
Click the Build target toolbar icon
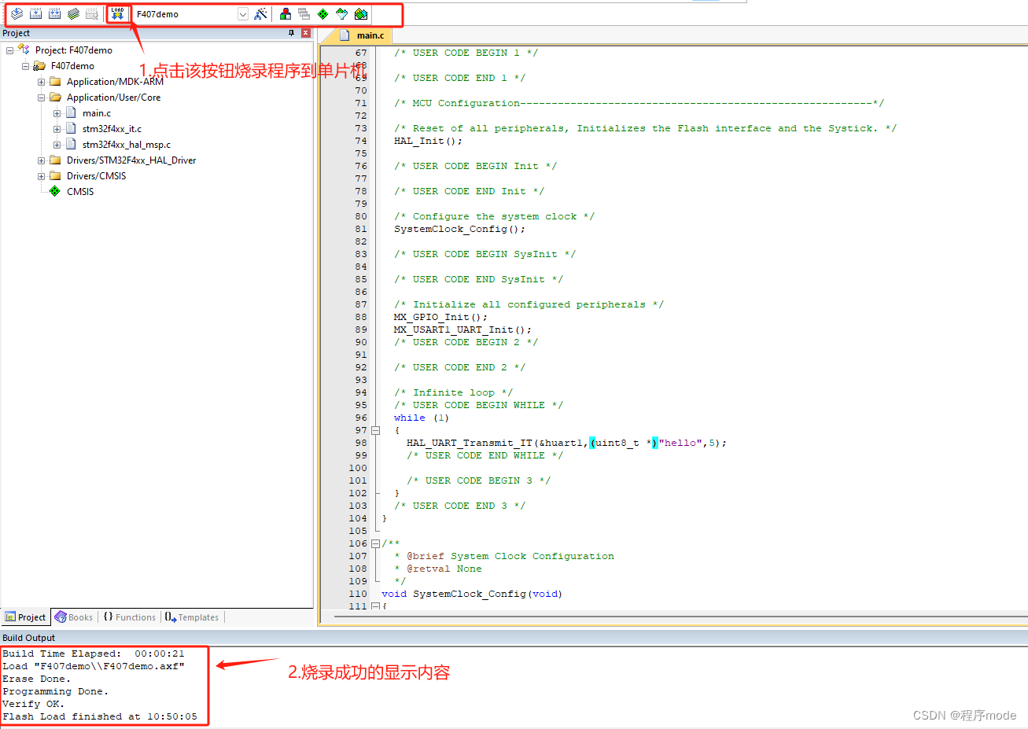(x=35, y=14)
